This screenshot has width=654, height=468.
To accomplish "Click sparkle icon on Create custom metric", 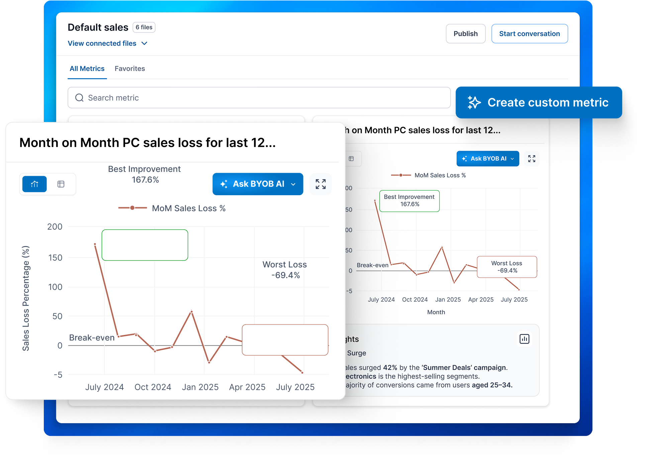I will 474,102.
